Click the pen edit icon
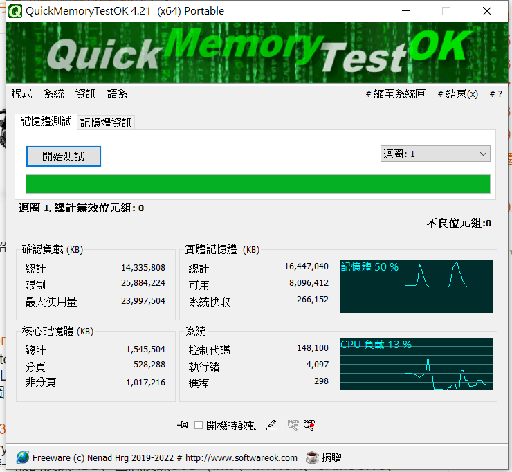The image size is (512, 472). pyautogui.click(x=272, y=426)
